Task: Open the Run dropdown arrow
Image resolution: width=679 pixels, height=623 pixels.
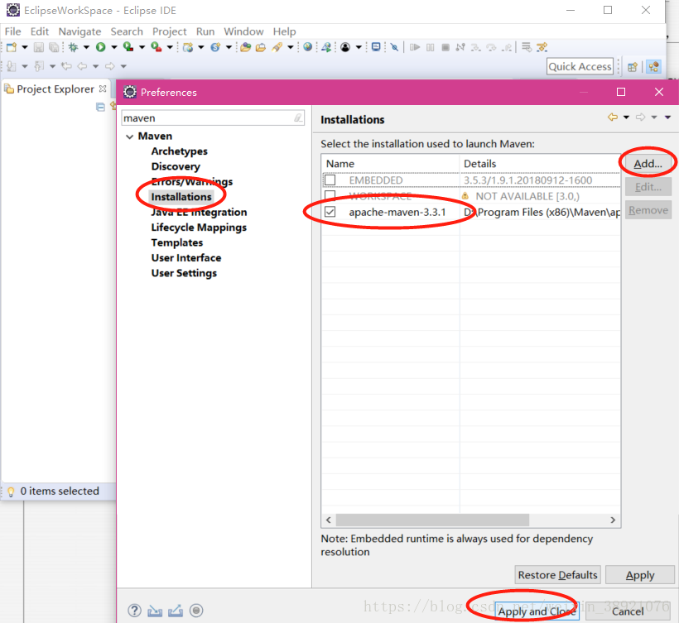Action: click(114, 47)
